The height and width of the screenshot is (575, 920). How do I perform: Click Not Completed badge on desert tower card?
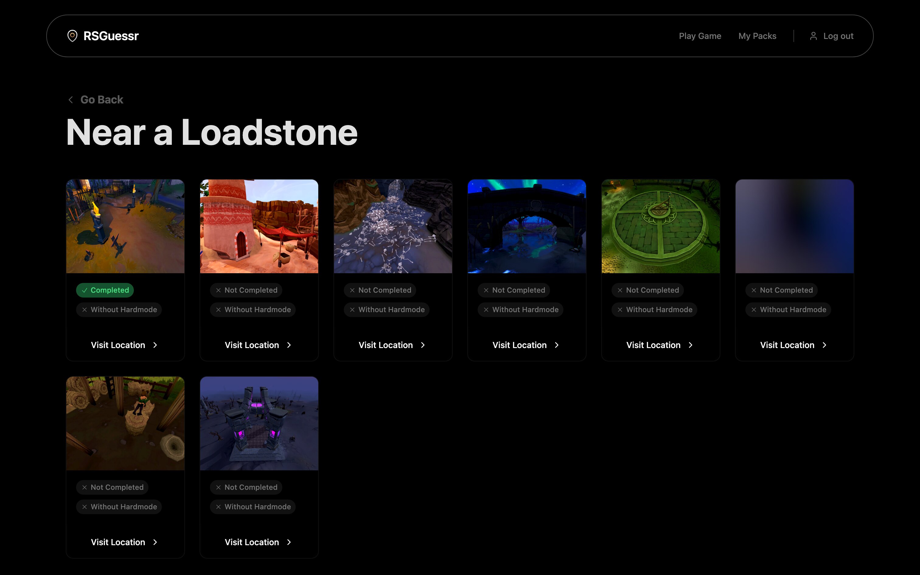(246, 290)
